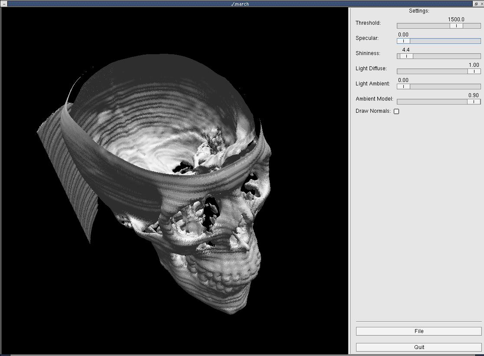This screenshot has height=356, width=484.
Task: Open the window menu in title bar
Action: pyautogui.click(x=4, y=3)
